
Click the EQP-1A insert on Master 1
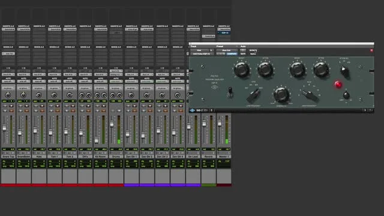224,32
